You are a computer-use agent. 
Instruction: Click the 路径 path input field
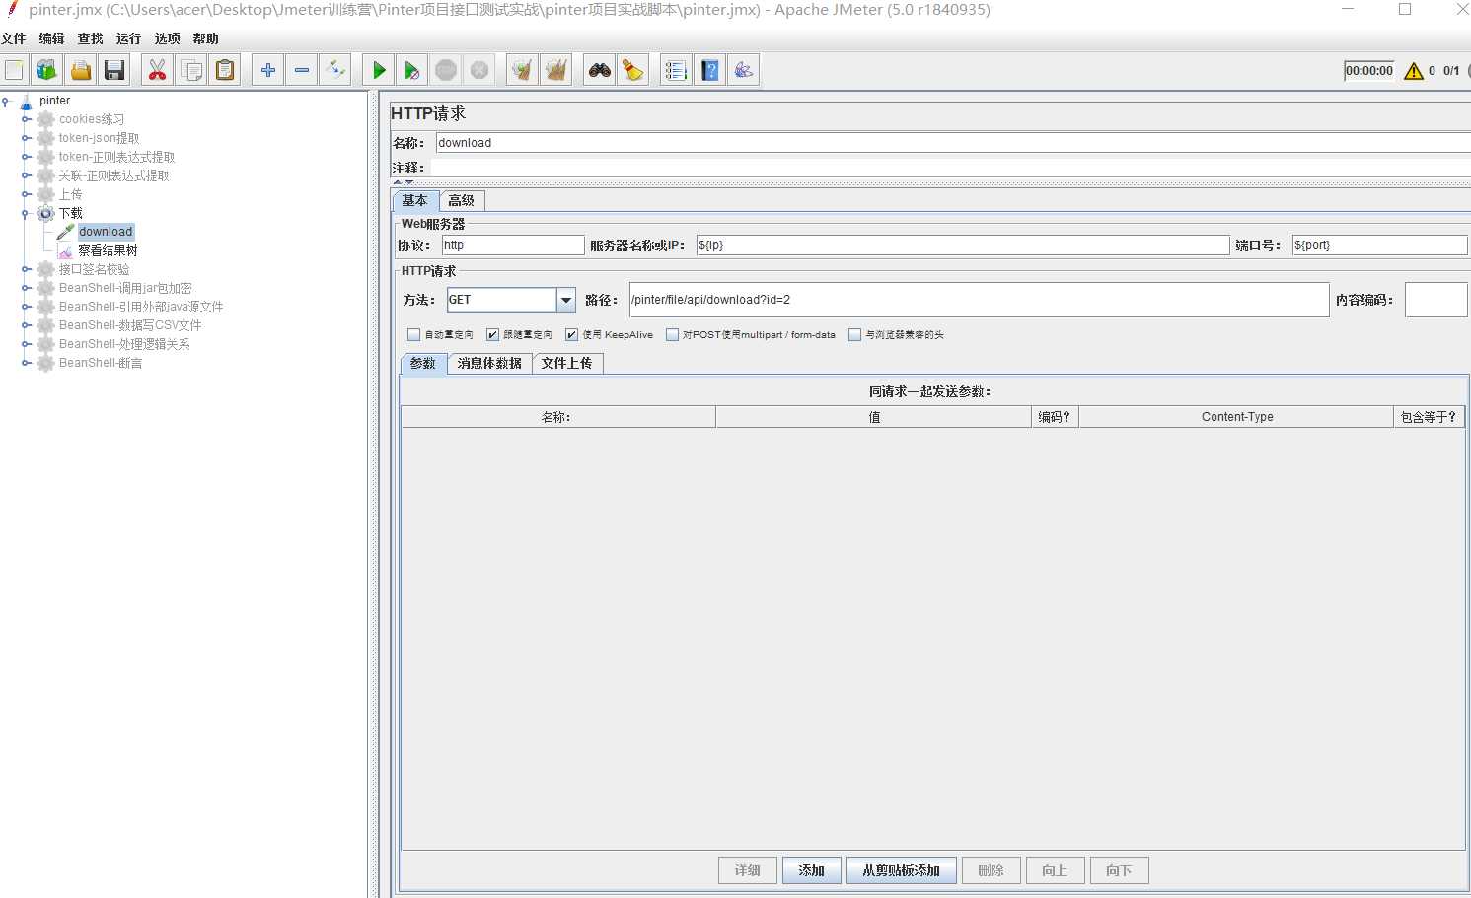click(x=979, y=300)
